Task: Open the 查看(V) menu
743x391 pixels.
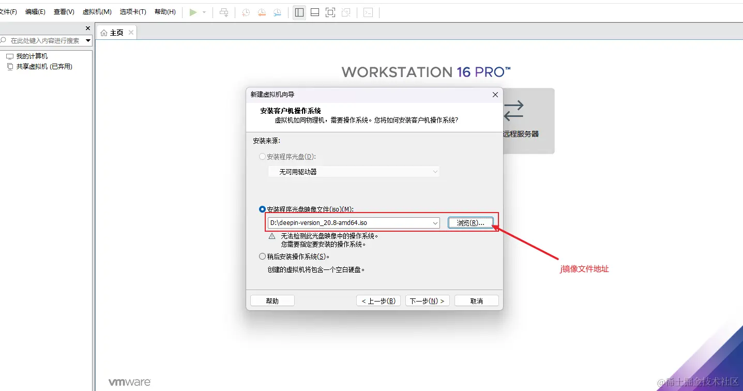Action: (64, 12)
